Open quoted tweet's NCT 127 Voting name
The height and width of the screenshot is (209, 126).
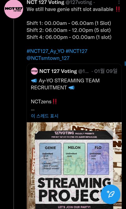pyautogui.click(x=58, y=71)
